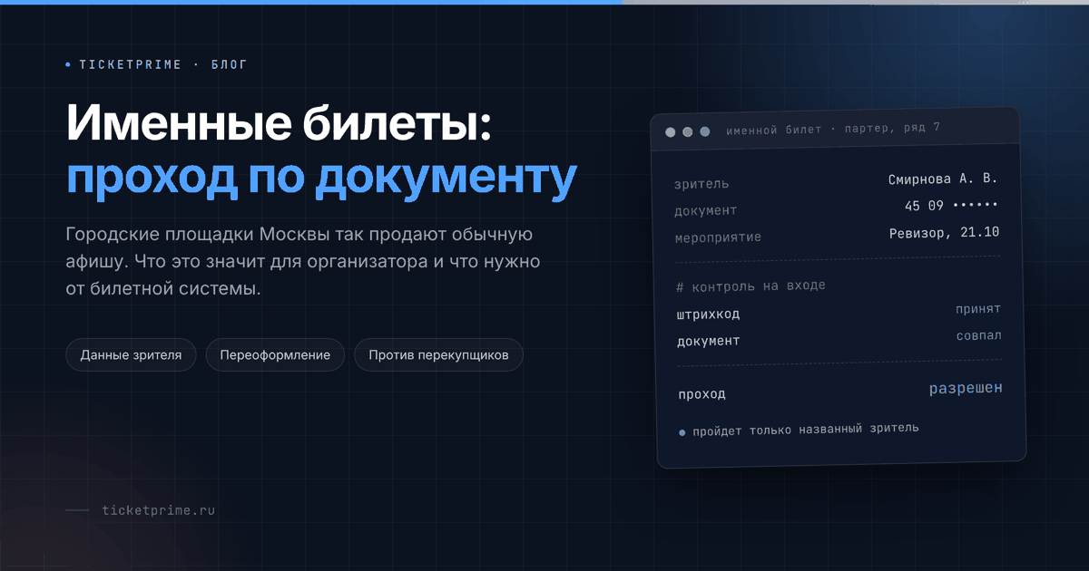Viewport: 1089px width, 571px height.
Task: Select the name 'Смирнова А. В.'
Action: click(x=943, y=179)
